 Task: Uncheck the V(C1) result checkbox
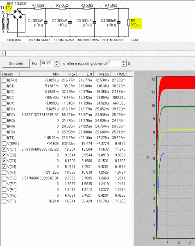pos(4,149)
